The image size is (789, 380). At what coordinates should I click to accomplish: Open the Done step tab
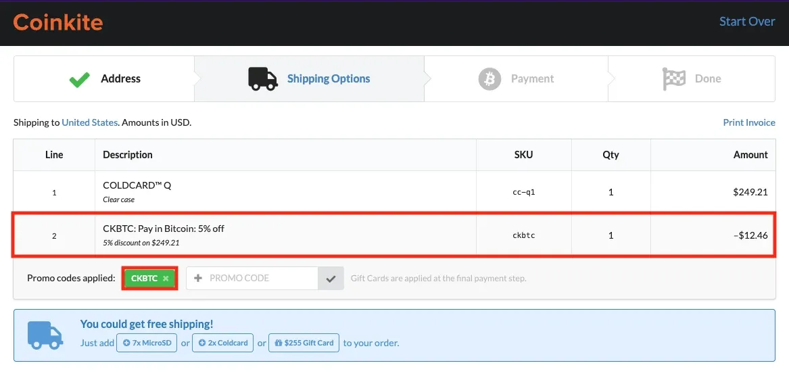(x=692, y=79)
